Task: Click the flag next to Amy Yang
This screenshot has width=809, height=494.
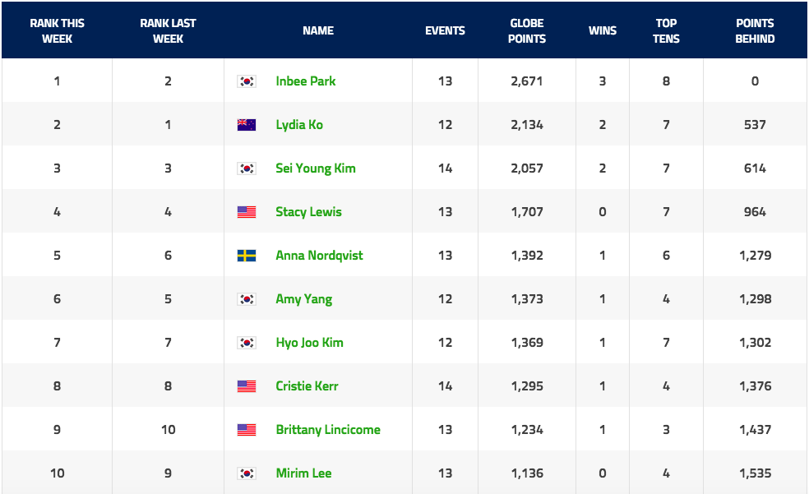Action: [246, 299]
